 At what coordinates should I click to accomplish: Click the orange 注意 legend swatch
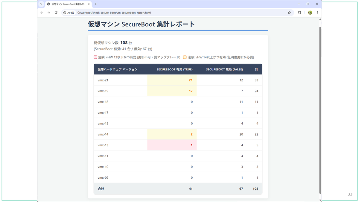[x=185, y=57]
